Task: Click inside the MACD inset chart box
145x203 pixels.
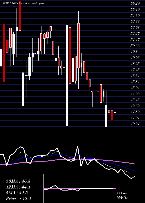Action: pos(80,188)
